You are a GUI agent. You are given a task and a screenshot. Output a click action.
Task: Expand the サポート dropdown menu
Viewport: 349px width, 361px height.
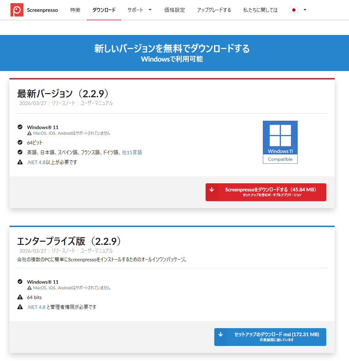139,10
